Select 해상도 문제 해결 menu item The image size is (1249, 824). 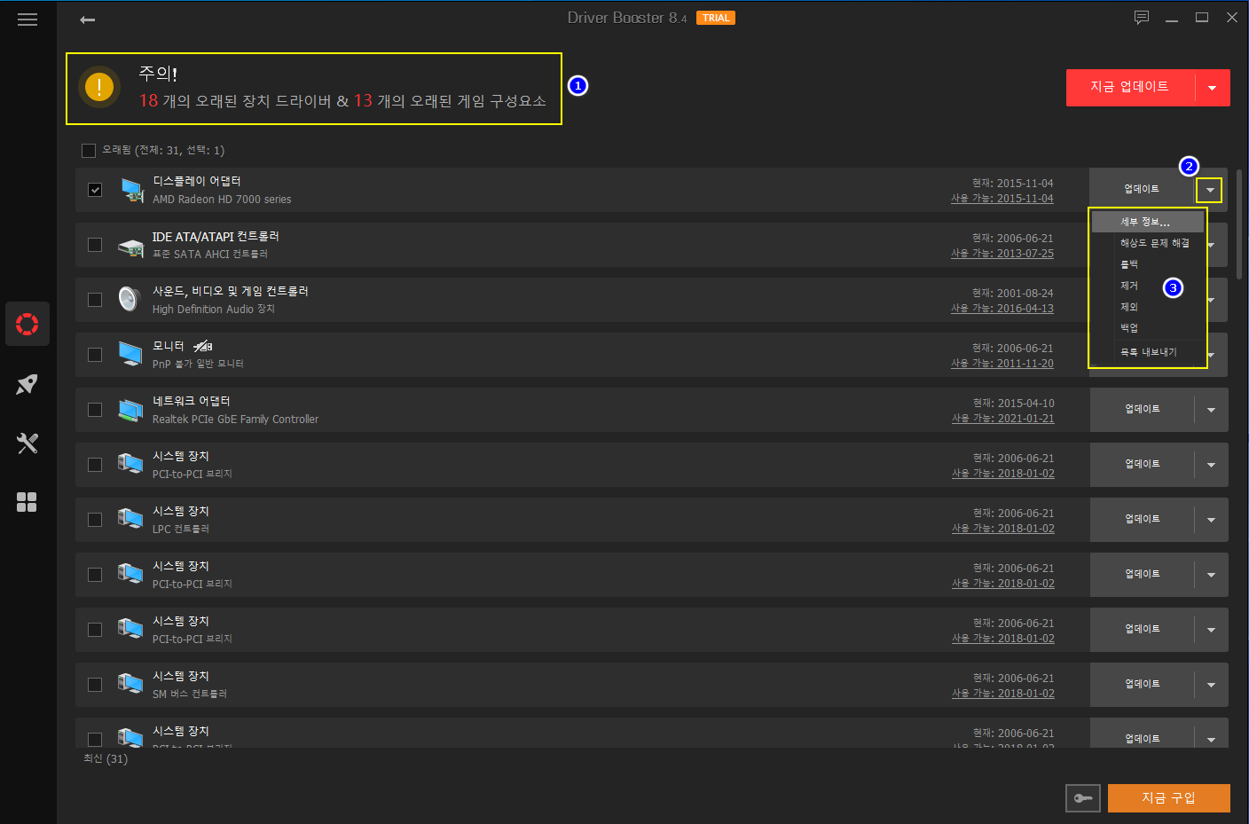[1147, 243]
